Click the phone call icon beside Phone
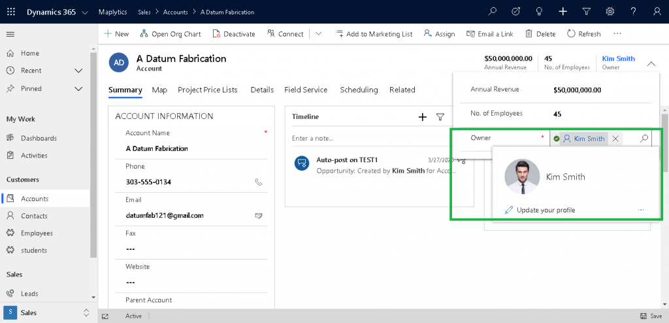This screenshot has width=669, height=323. click(x=258, y=182)
